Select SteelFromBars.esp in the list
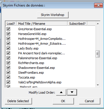Image resolution: width=104 pixels, height=109 pixels. pyautogui.click(x=31, y=73)
